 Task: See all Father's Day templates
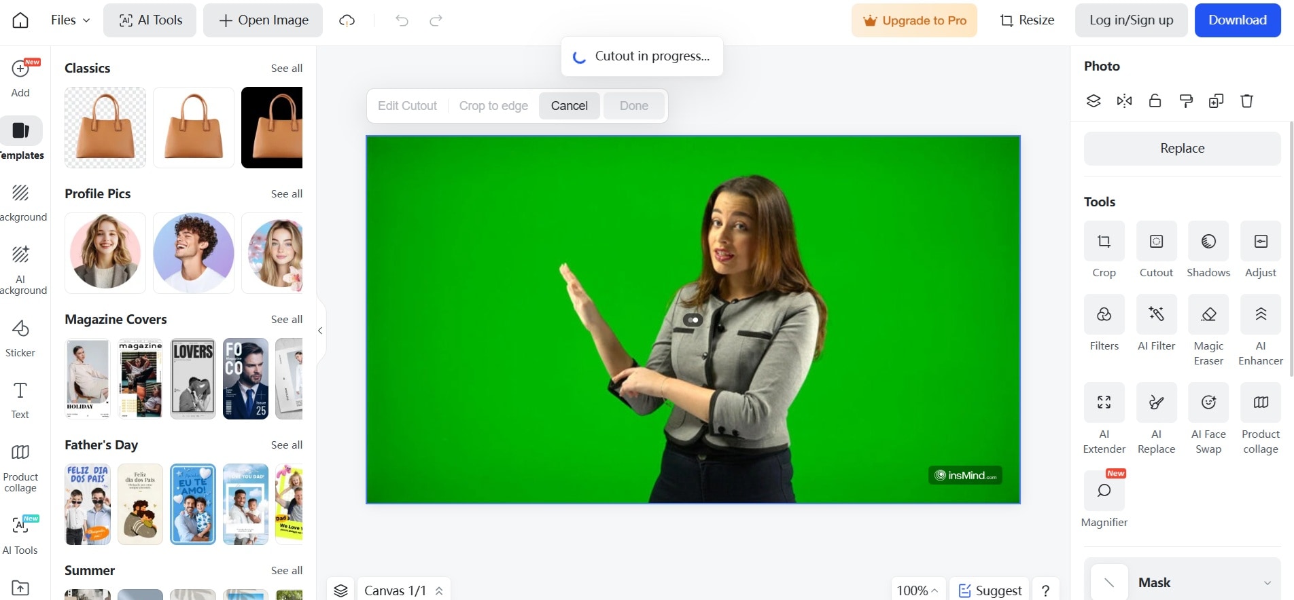click(x=287, y=445)
